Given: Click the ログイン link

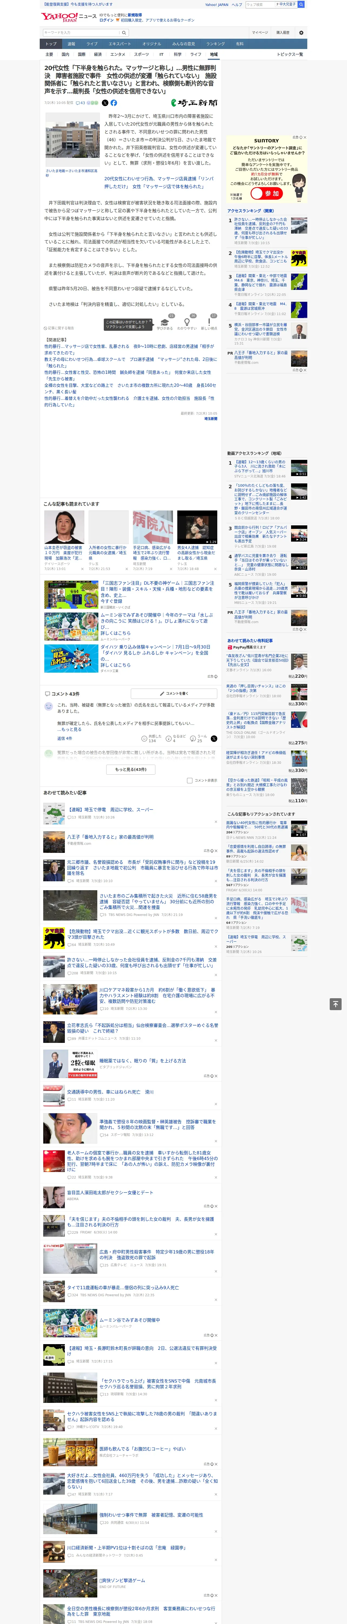Looking at the screenshot, I should (x=106, y=20).
